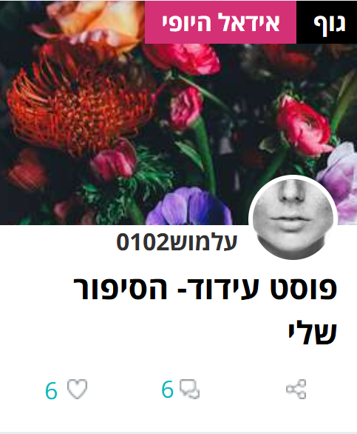Click the peach rose at top of cover
Screen dimensions: 357x434
click(x=95, y=24)
